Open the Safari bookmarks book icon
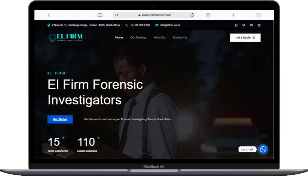308x176 pixels. tap(100, 15)
